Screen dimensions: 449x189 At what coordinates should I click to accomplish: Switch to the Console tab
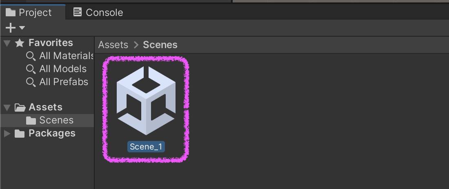coord(98,12)
